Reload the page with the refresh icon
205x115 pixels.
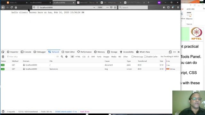[x=12, y=7]
